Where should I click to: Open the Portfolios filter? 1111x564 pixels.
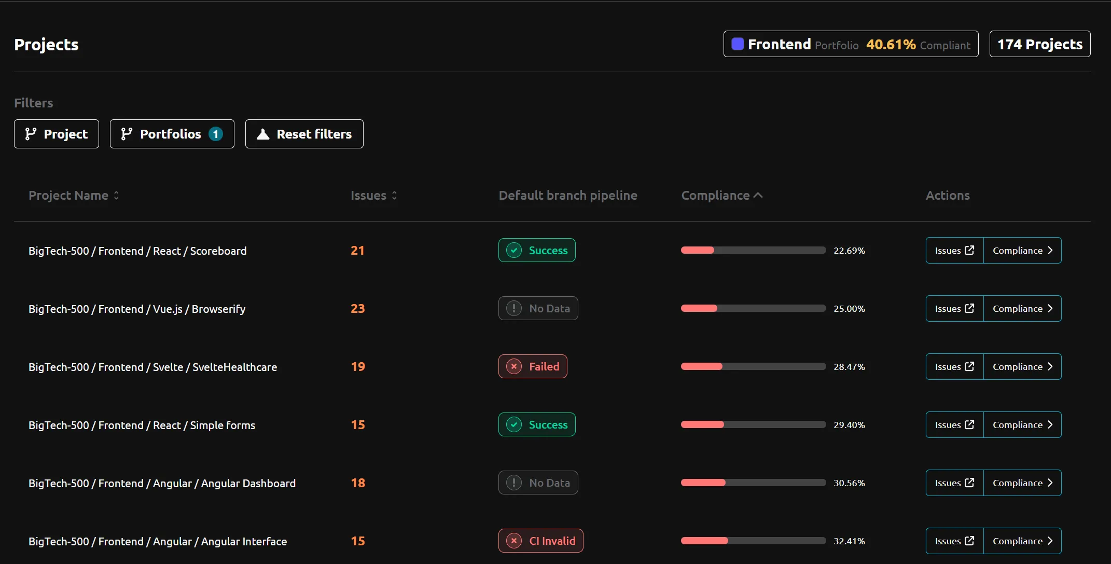pyautogui.click(x=172, y=134)
